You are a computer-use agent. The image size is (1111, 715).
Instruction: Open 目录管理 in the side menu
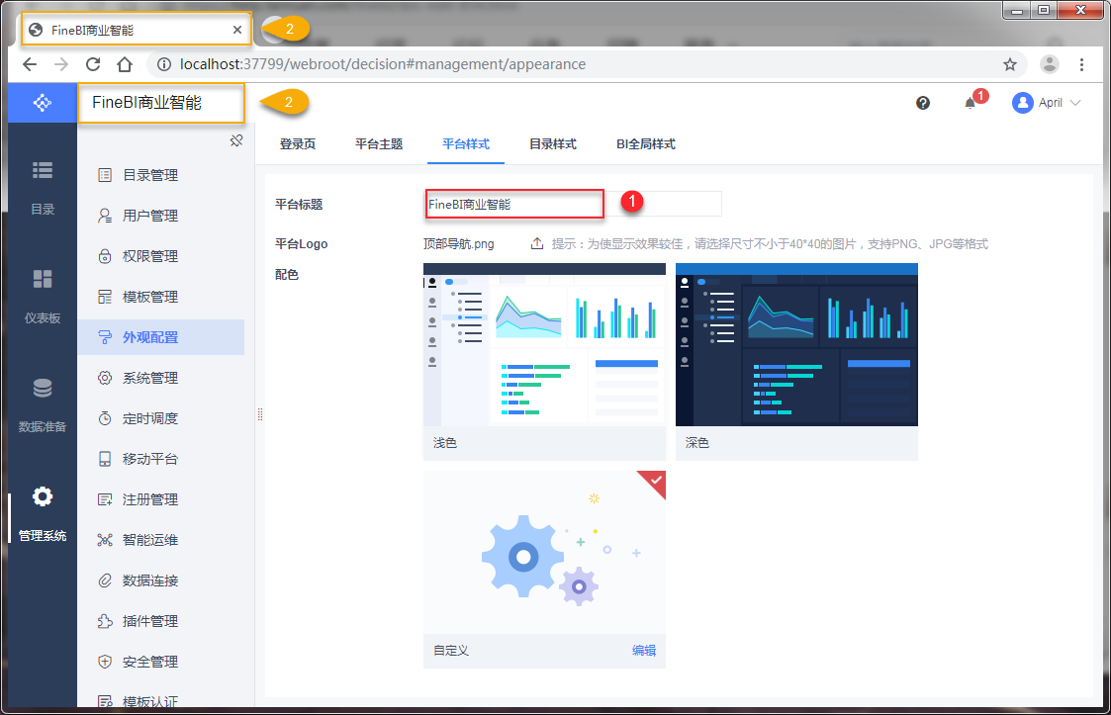point(161,175)
